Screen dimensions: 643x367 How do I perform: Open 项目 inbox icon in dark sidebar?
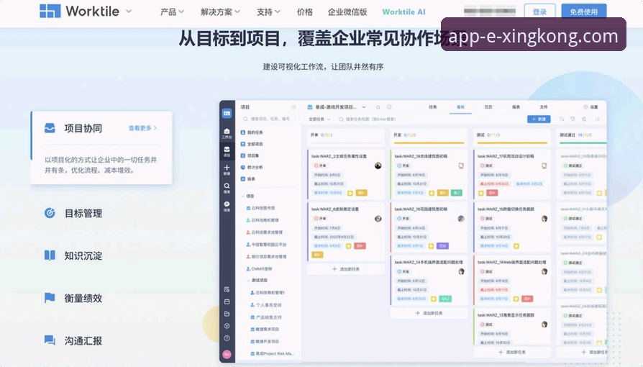pos(227,152)
